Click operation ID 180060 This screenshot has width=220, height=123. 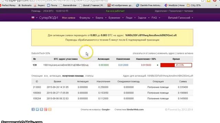point(37,93)
